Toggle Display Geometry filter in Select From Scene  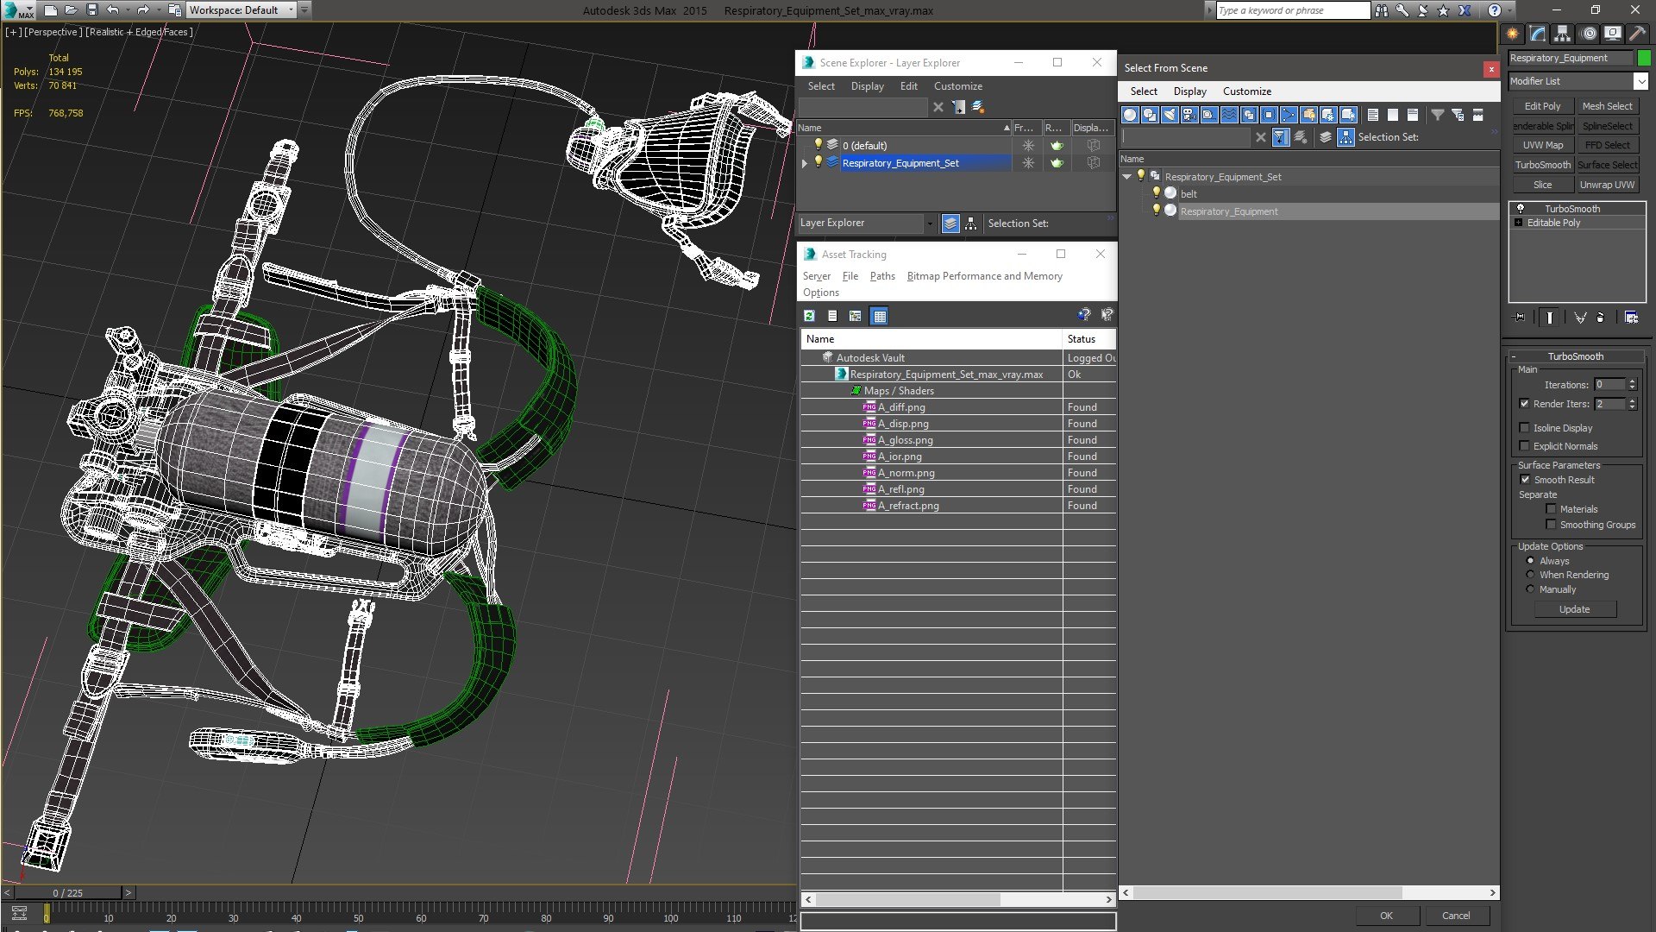[1130, 115]
